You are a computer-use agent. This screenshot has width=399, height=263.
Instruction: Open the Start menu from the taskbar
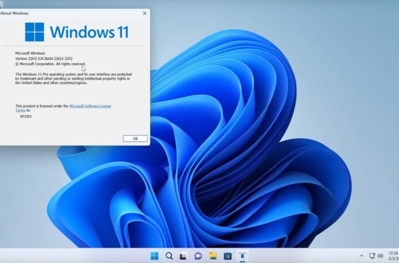pyautogui.click(x=155, y=256)
